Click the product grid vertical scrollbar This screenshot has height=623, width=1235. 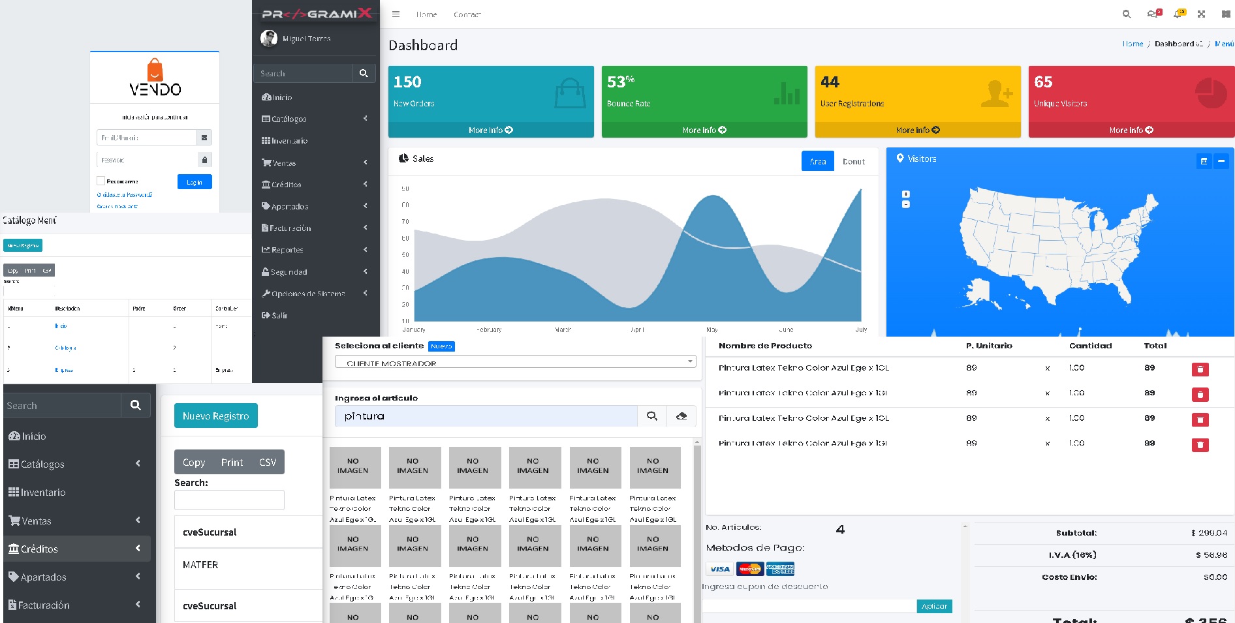tap(696, 522)
